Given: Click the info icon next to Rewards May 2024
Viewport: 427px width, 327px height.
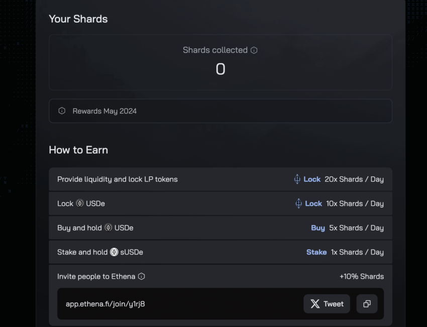Looking at the screenshot, I should point(62,111).
